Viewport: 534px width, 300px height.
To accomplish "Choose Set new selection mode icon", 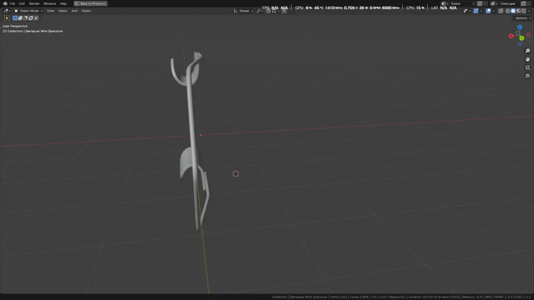I will coord(15,18).
